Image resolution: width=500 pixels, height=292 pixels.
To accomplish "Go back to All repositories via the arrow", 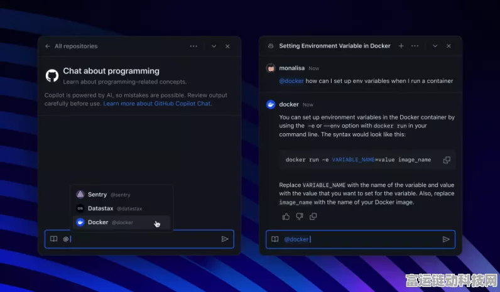I will tap(48, 46).
